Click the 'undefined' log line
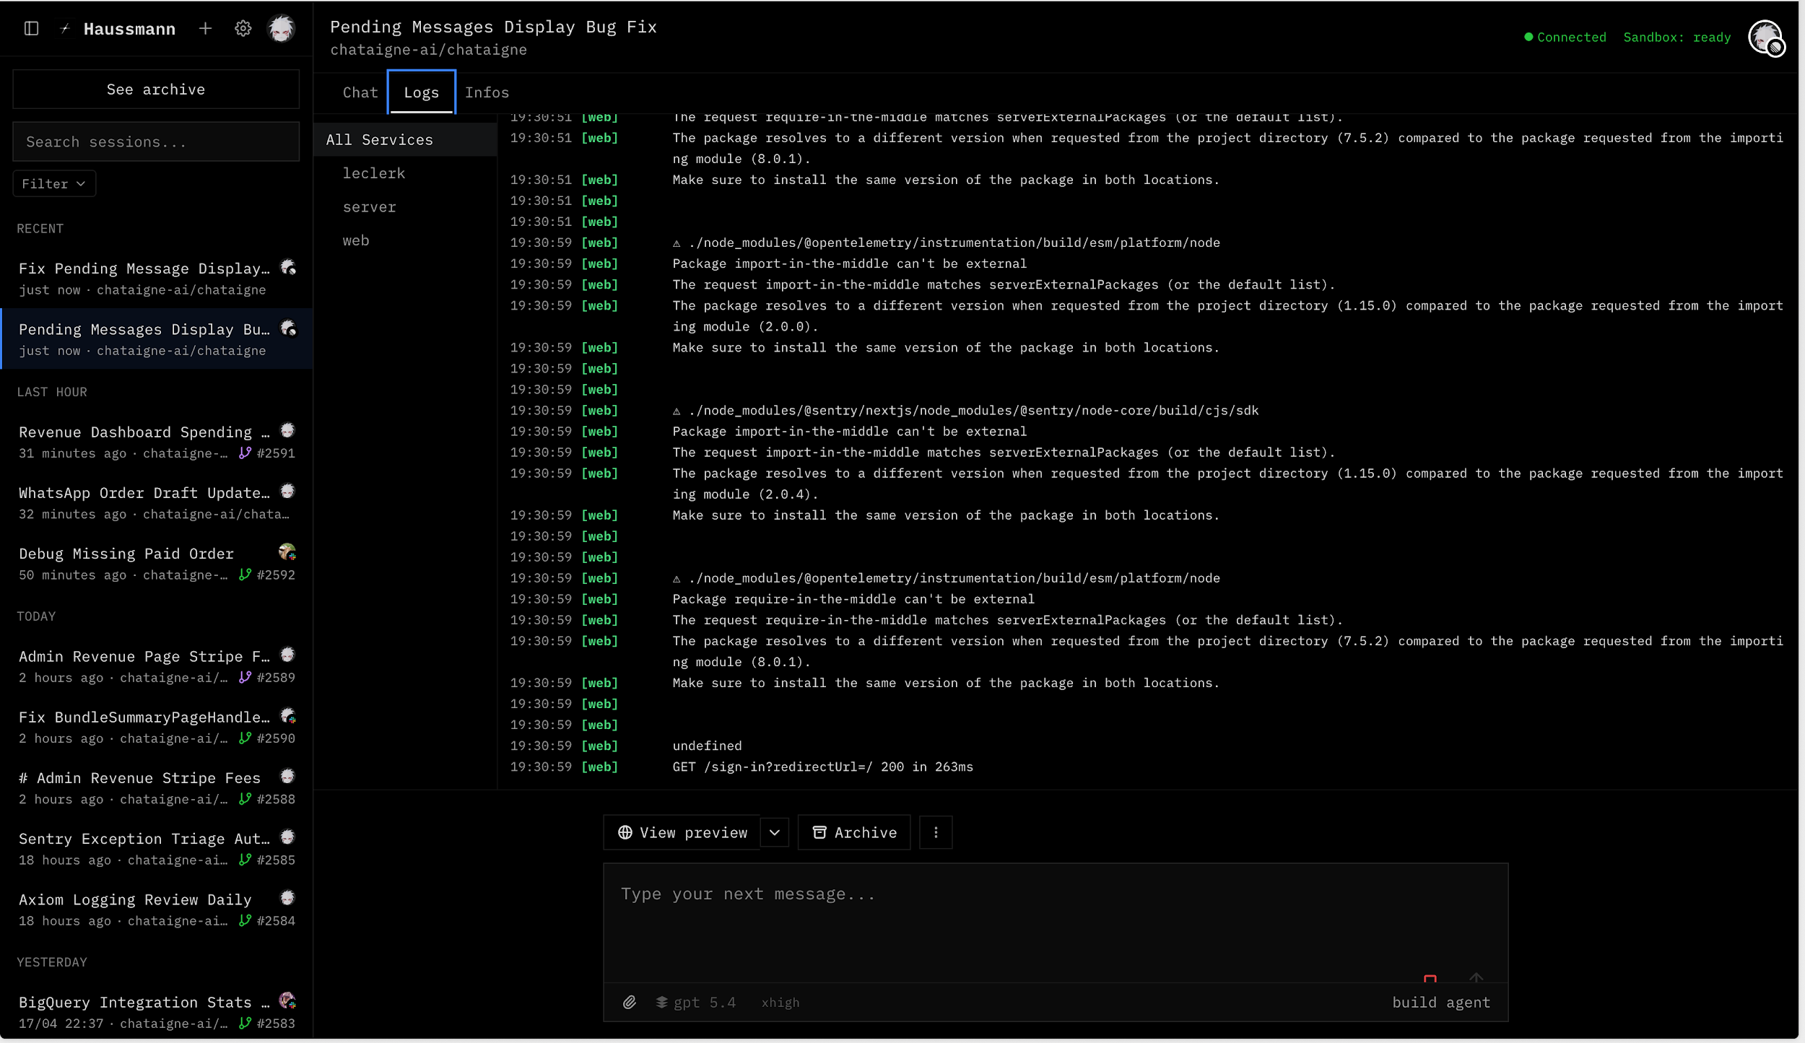Viewport: 1805px width, 1043px height. (x=707, y=746)
